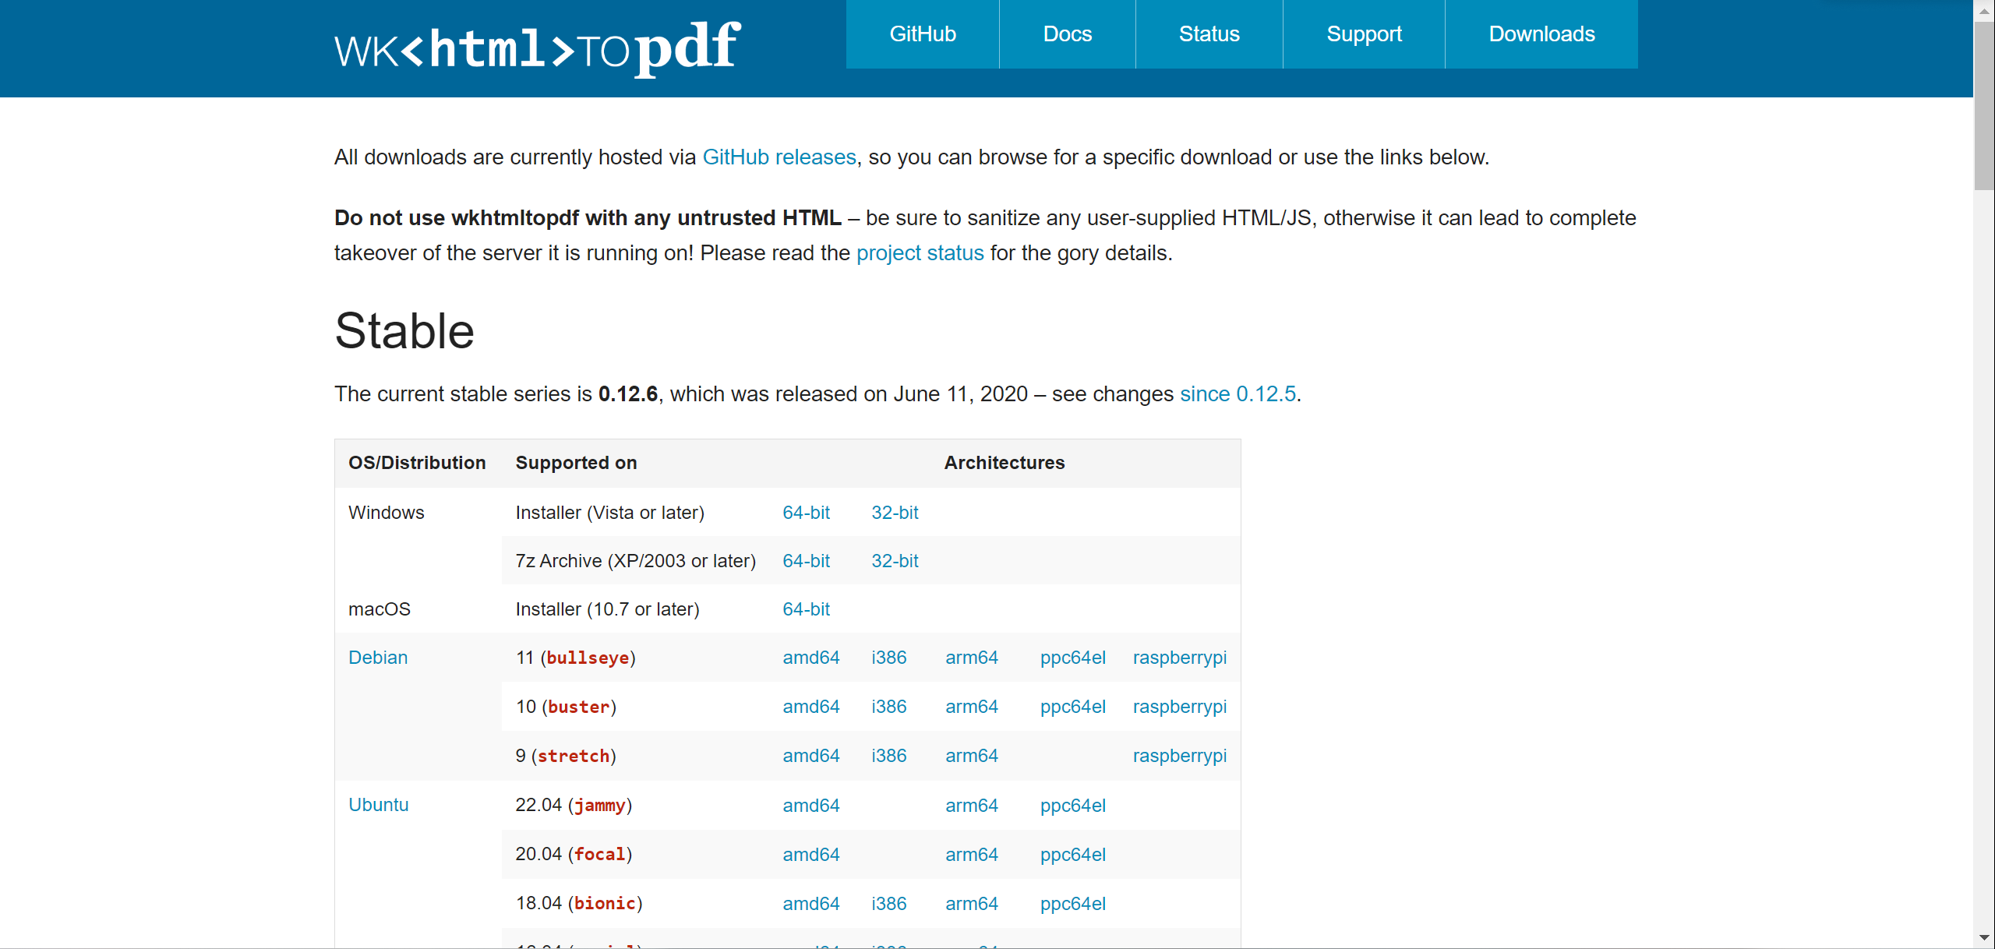Open the Ubuntu distribution link

point(379,805)
